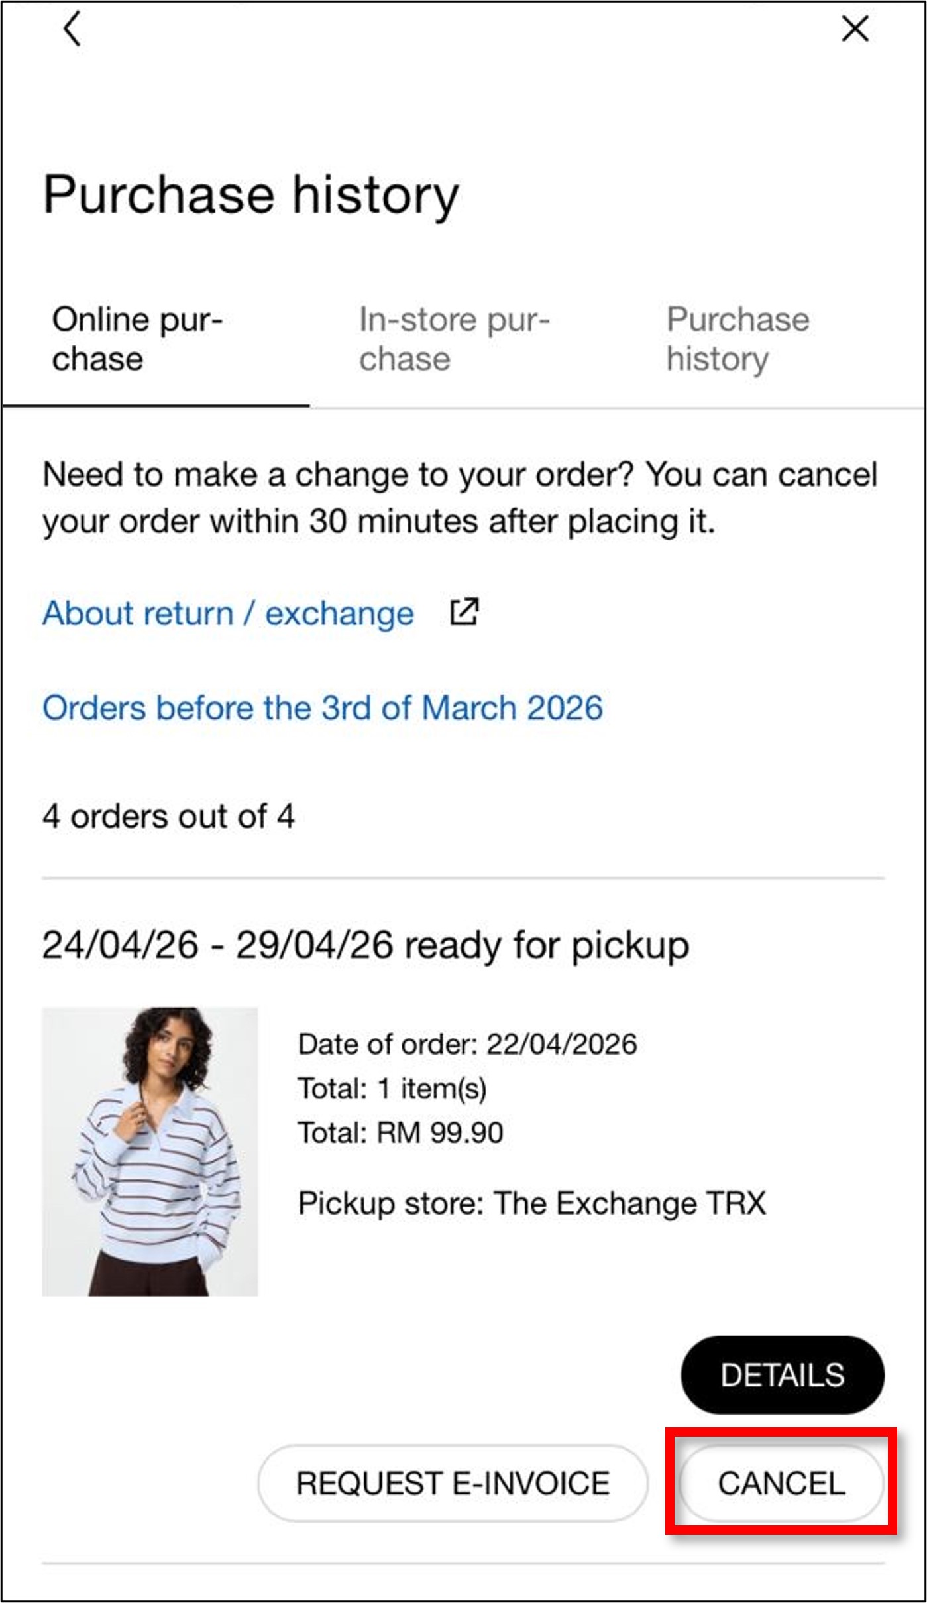The image size is (927, 1603).
Task: Click the striped polo sweater product image
Action: point(150,1152)
